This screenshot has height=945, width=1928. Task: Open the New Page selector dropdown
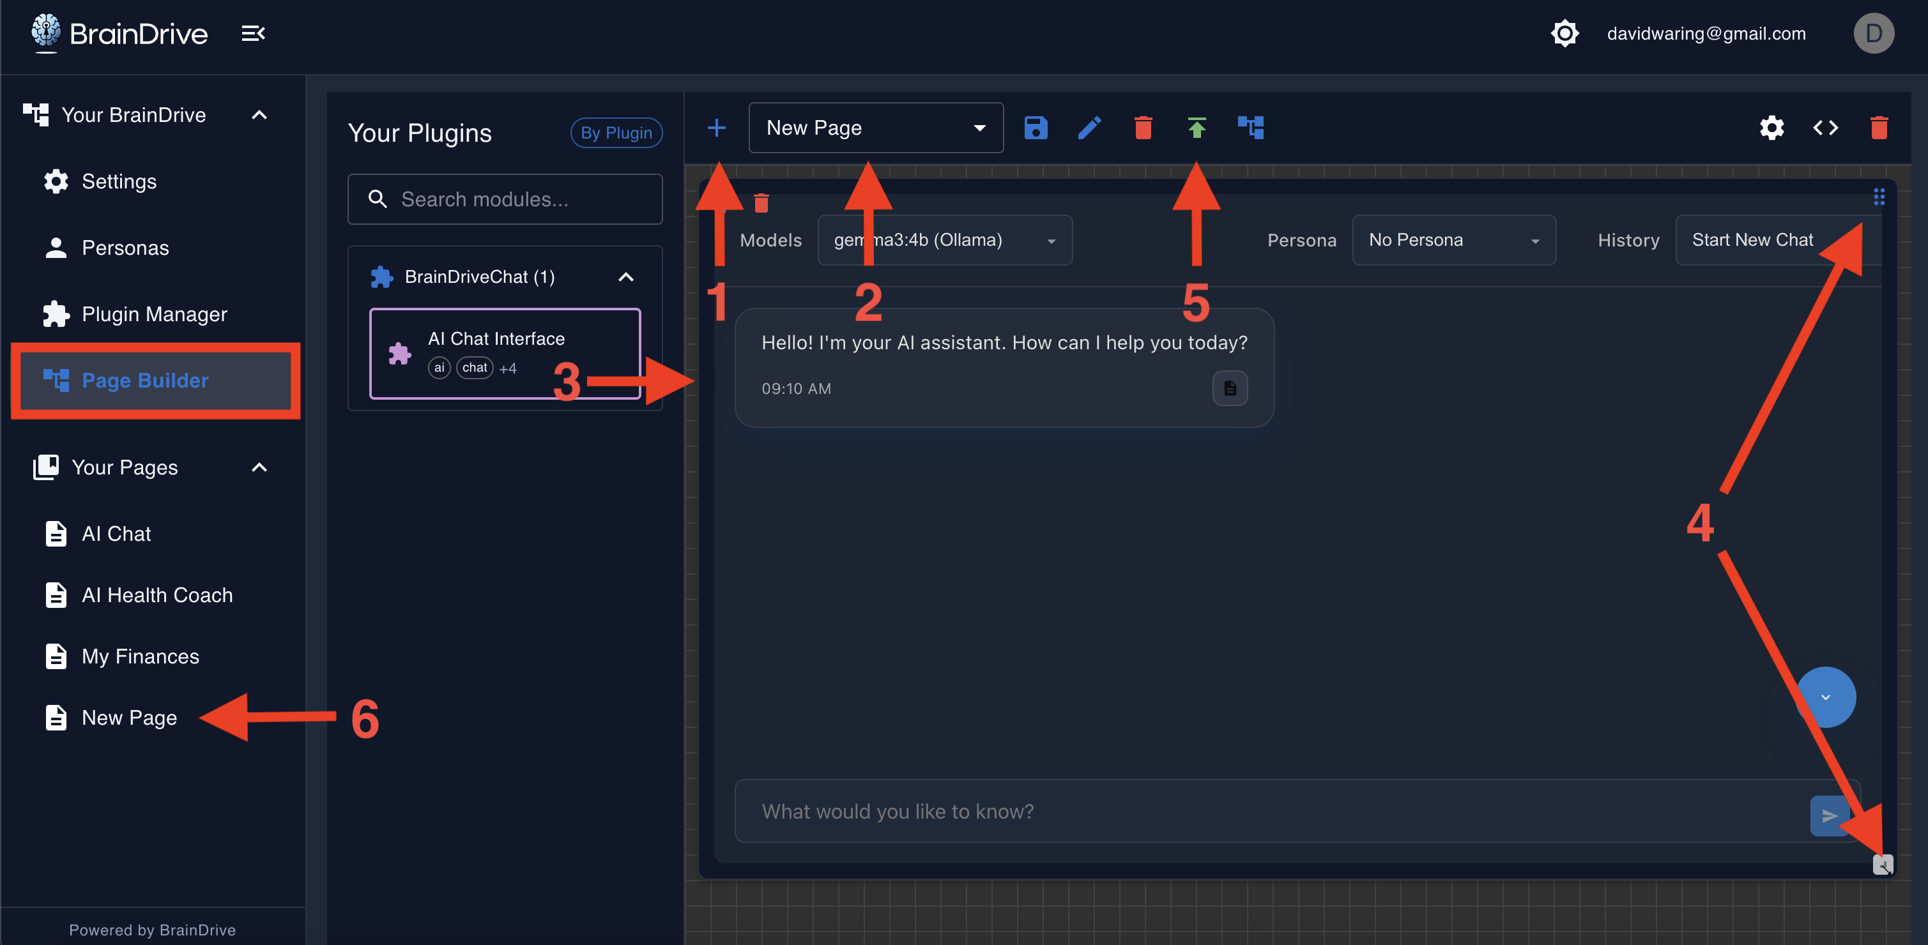tap(875, 128)
